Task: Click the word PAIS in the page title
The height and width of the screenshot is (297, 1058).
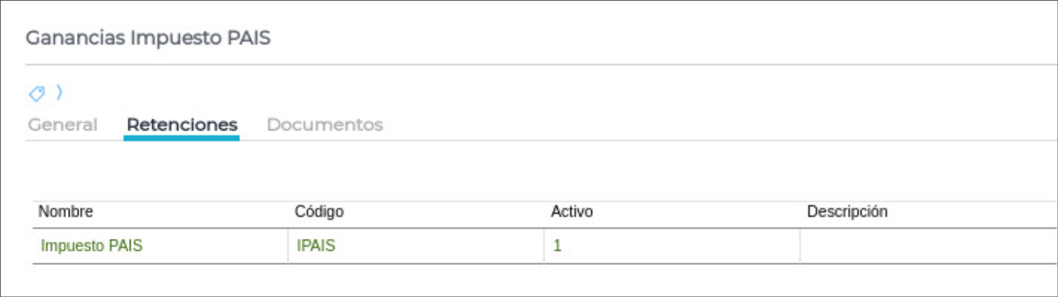Action: 249,38
